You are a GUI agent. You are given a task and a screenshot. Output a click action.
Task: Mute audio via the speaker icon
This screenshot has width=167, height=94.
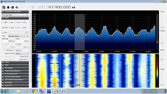pyautogui.click(x=17, y=7)
